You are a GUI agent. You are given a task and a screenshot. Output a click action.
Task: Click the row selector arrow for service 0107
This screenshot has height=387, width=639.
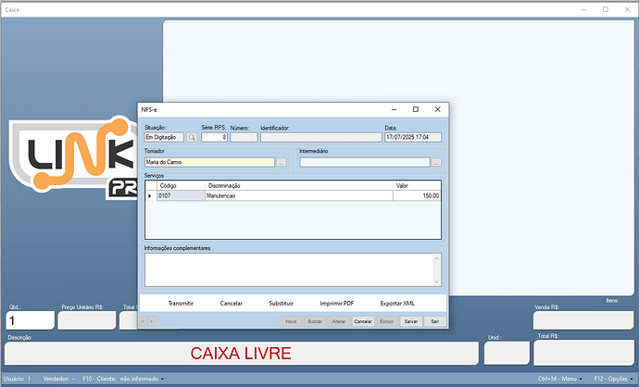(x=150, y=196)
